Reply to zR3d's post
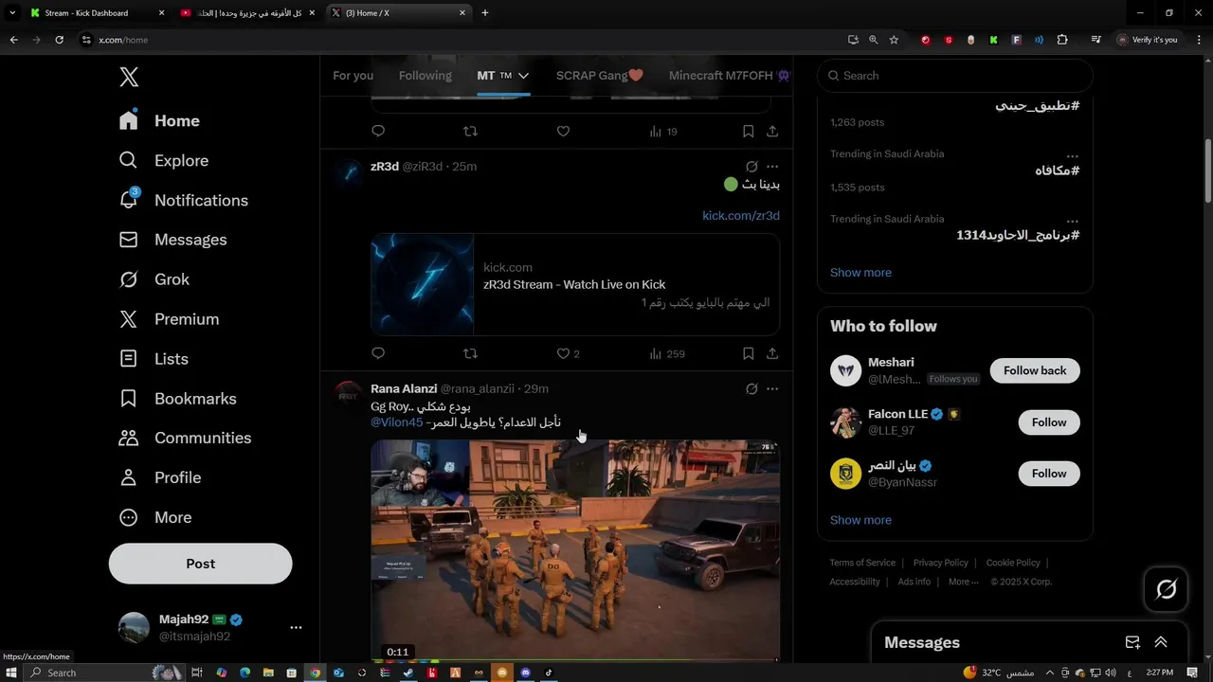1213x682 pixels. (378, 353)
